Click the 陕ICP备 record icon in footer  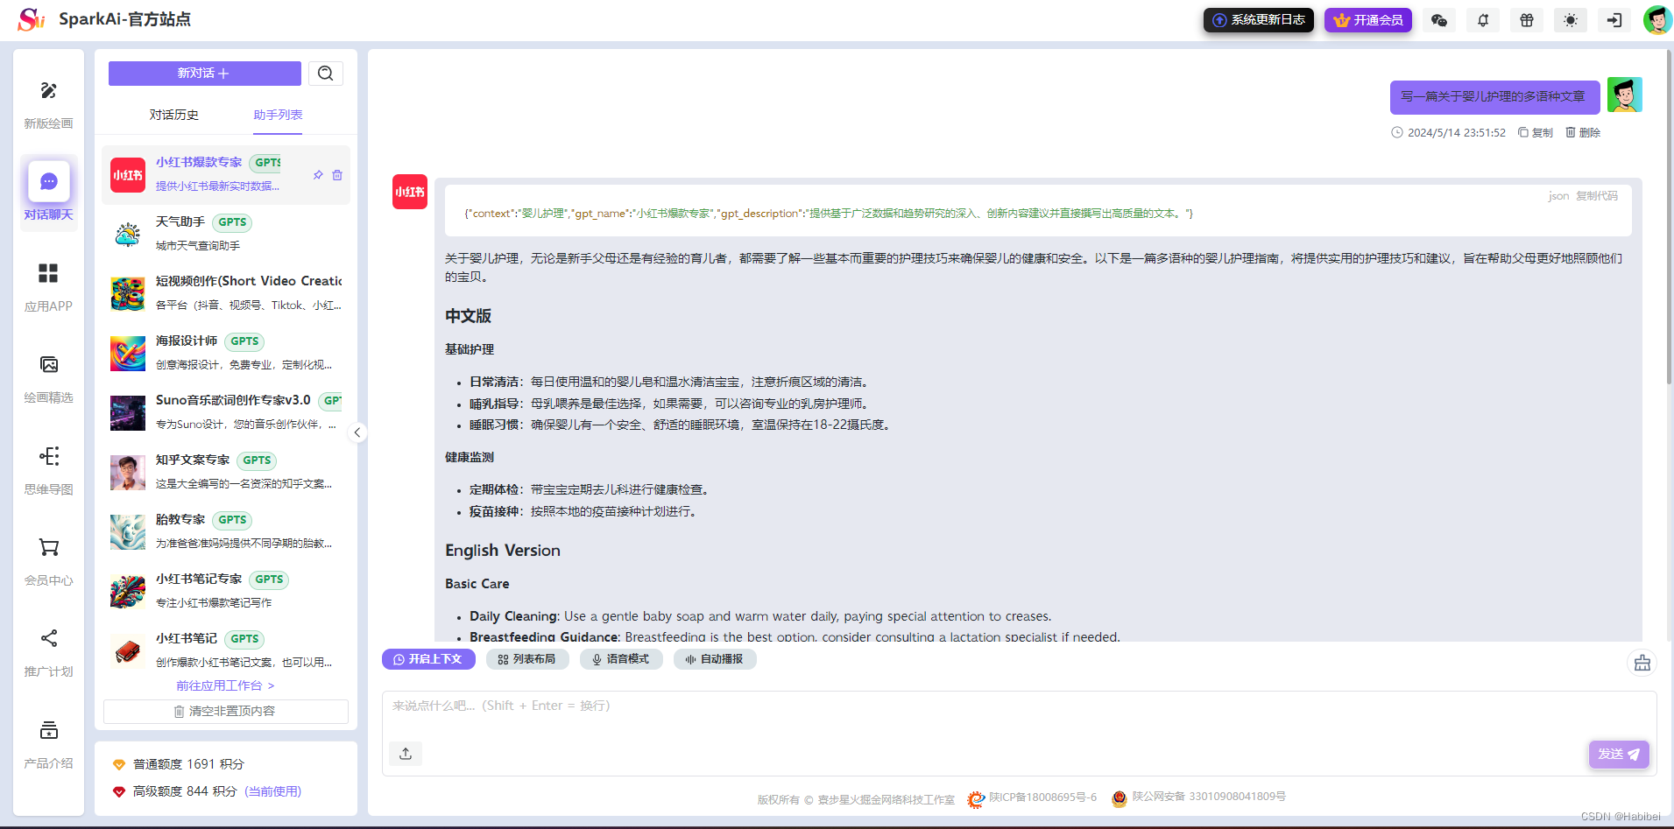click(x=976, y=799)
